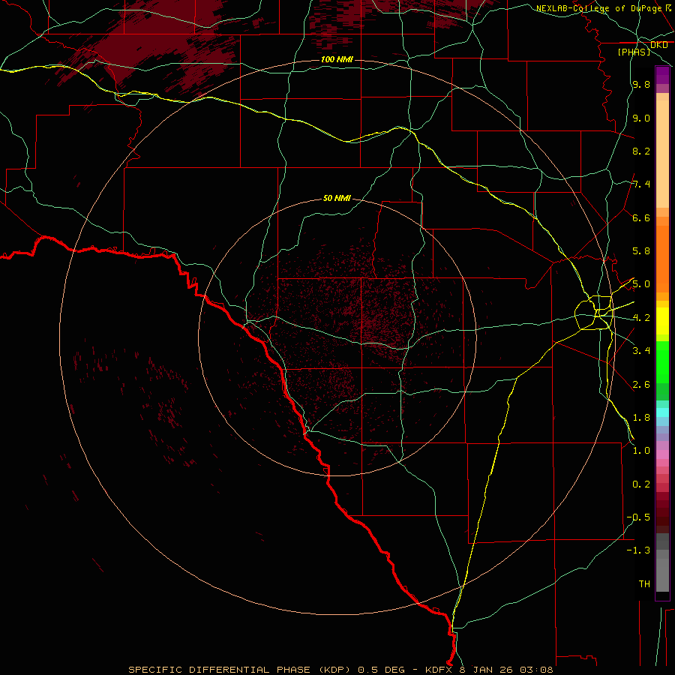675x675 pixels.
Task: Click the arrow icon after DuPage text
Action: pos(668,7)
